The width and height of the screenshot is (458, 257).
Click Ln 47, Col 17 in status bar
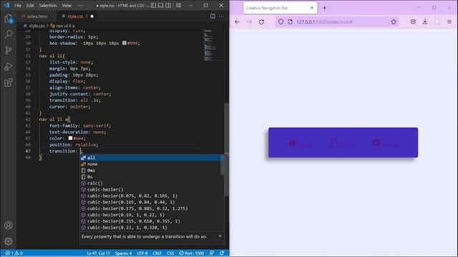point(99,253)
